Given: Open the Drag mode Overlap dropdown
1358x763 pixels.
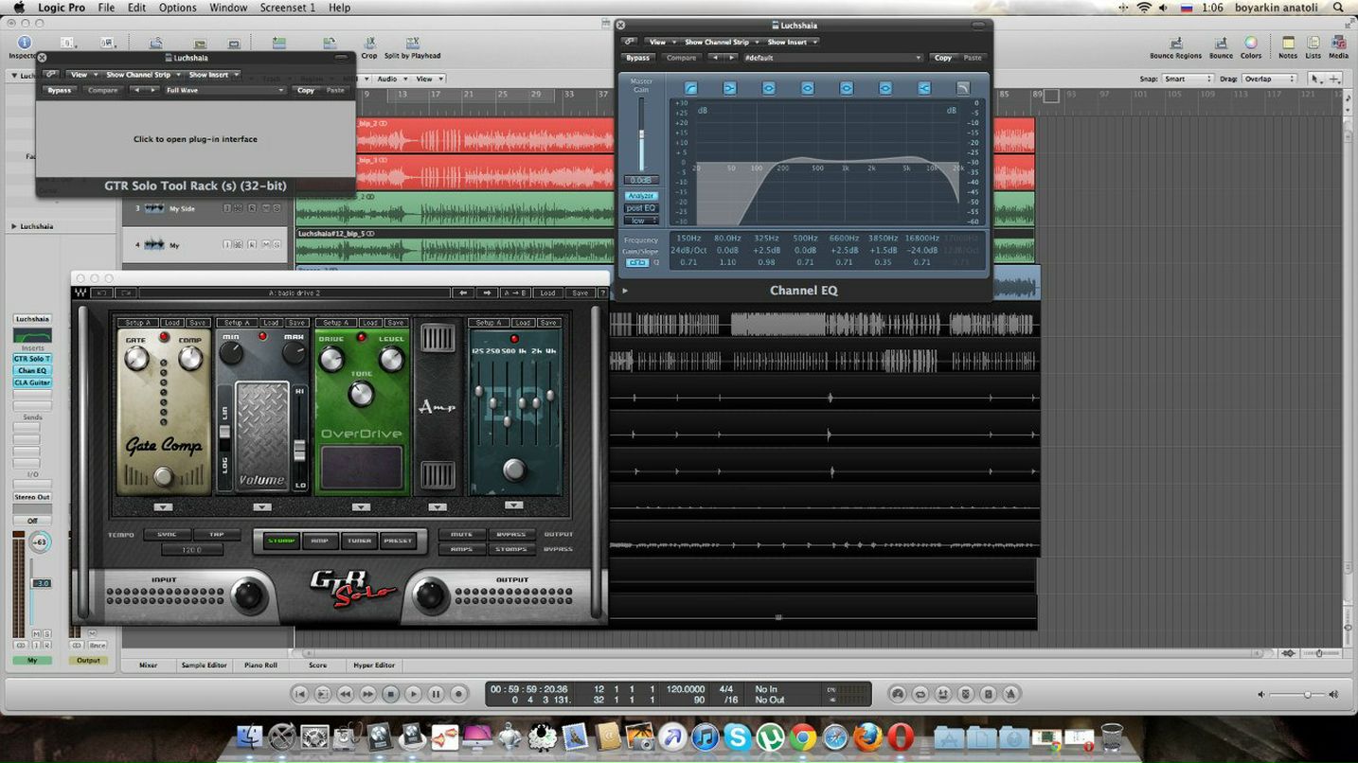Looking at the screenshot, I should point(1268,80).
